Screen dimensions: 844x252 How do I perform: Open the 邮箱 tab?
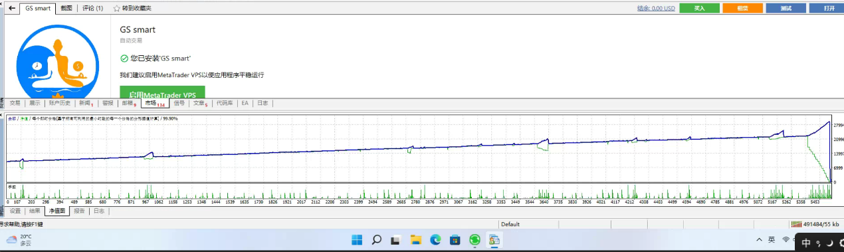pos(128,103)
